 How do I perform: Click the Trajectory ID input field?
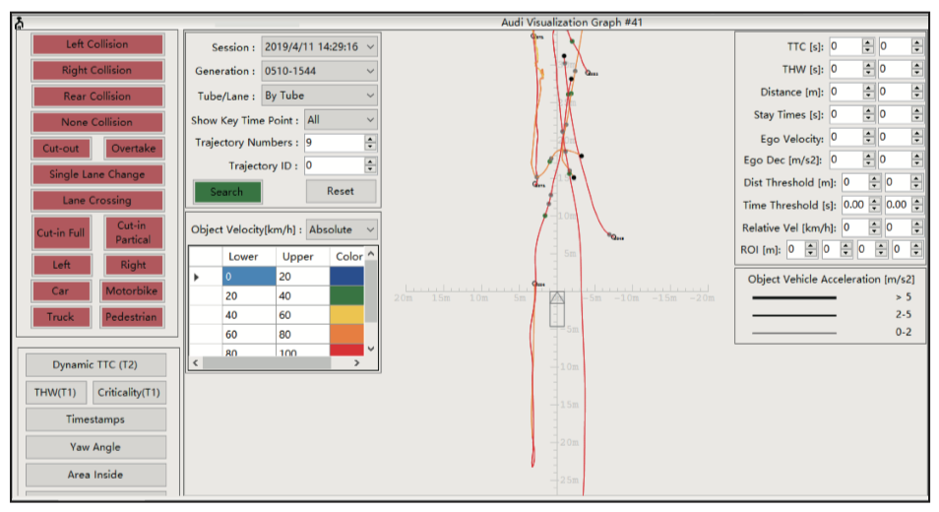pyautogui.click(x=334, y=165)
